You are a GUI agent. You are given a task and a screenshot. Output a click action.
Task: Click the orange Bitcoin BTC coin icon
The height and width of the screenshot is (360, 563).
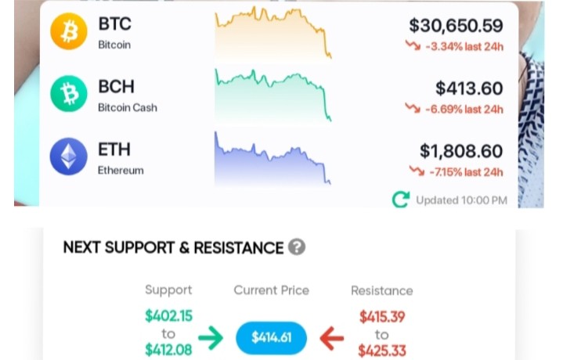69,31
